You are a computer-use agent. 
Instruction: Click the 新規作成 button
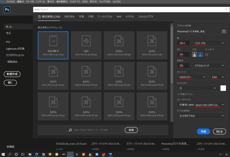12,74
